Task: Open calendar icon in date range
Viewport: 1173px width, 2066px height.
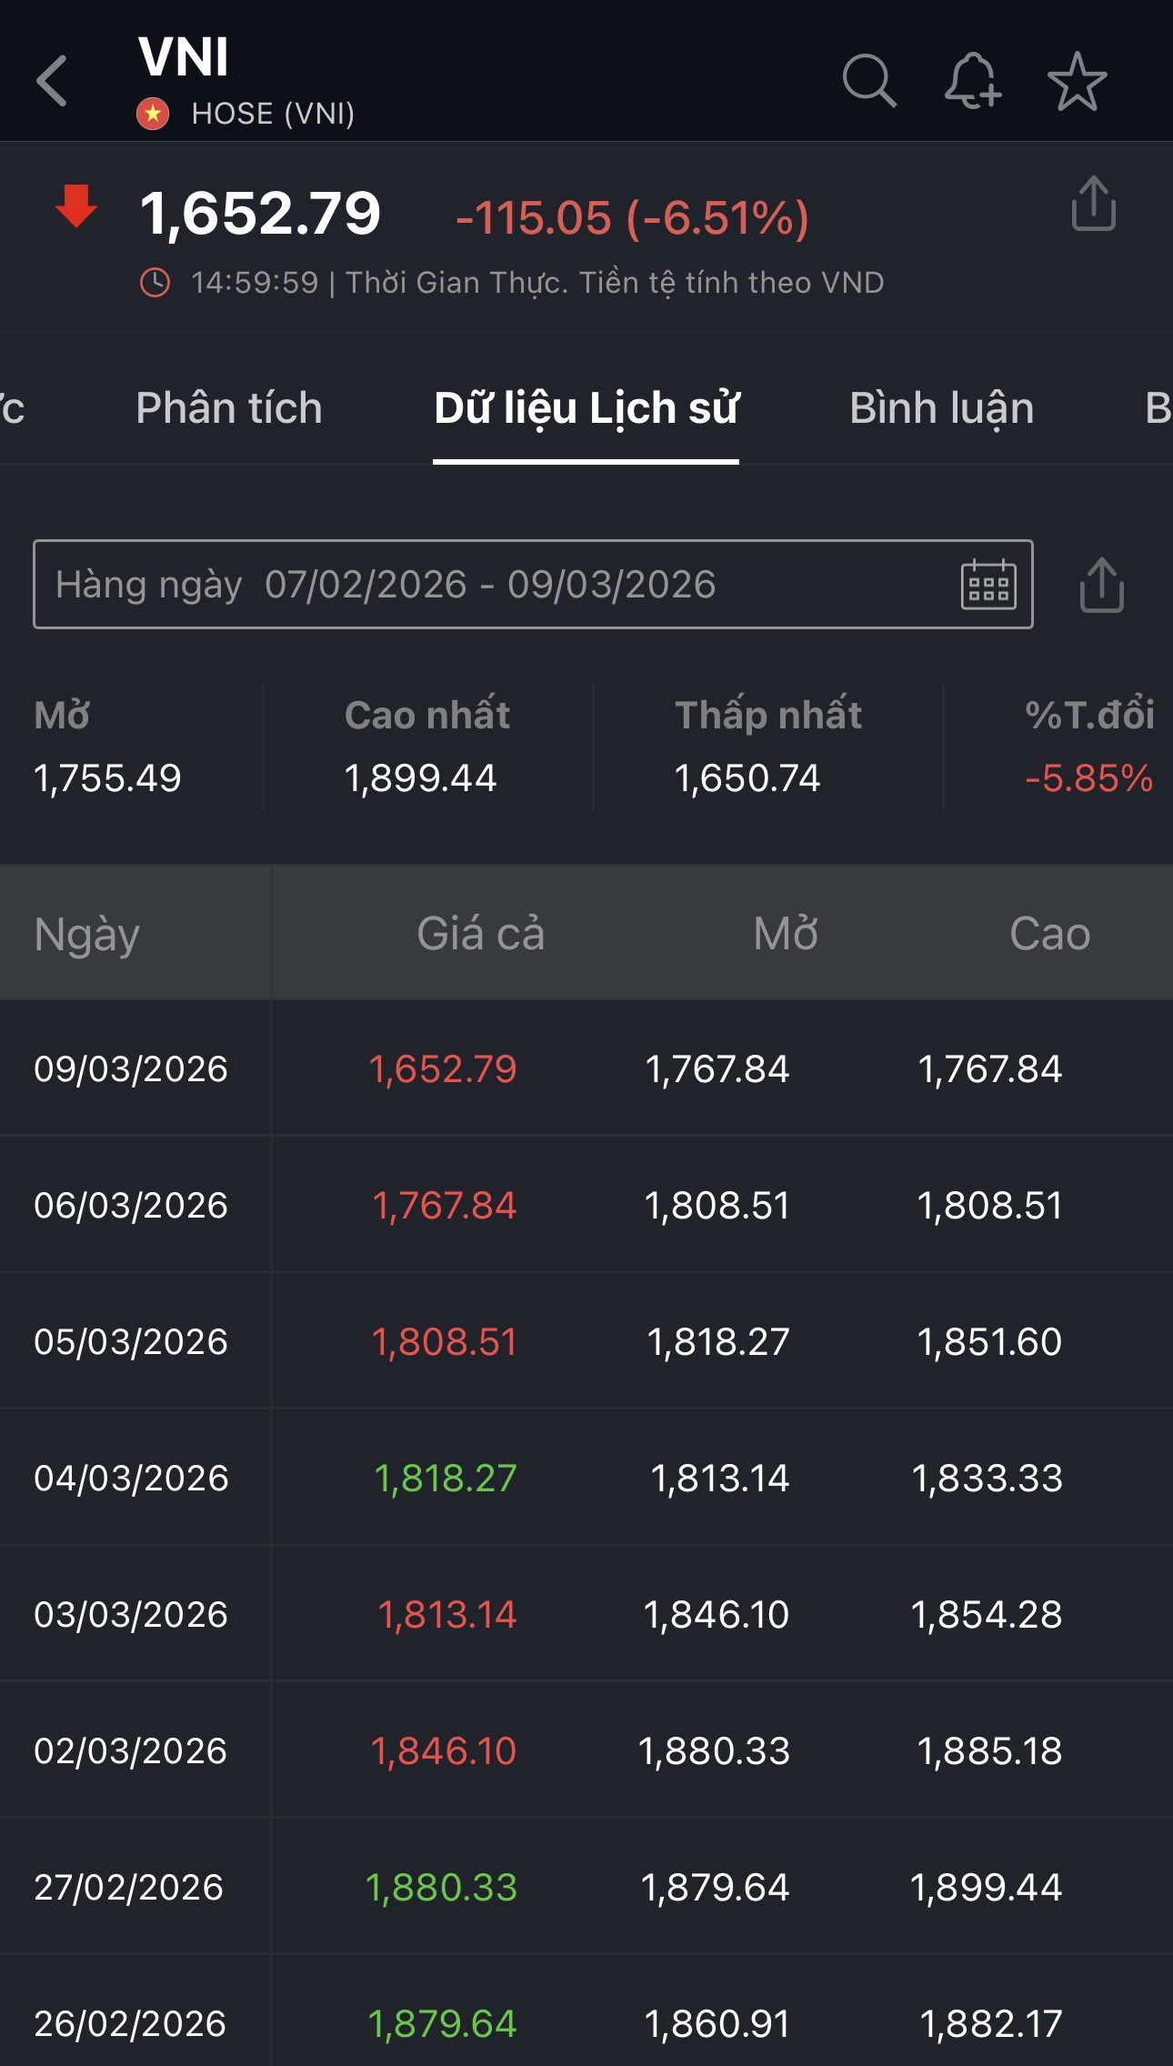Action: click(x=988, y=585)
